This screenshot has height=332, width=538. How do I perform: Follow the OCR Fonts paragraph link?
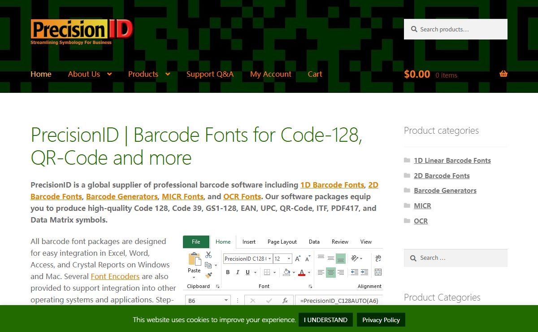tap(242, 197)
